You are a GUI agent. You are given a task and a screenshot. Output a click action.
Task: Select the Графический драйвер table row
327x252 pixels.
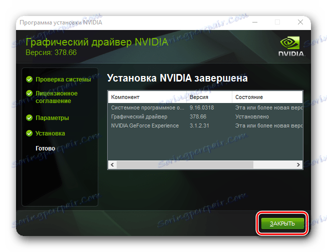pyautogui.click(x=205, y=116)
